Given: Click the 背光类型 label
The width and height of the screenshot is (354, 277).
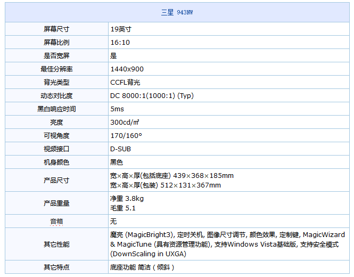Looking at the screenshot, I should point(56,82).
